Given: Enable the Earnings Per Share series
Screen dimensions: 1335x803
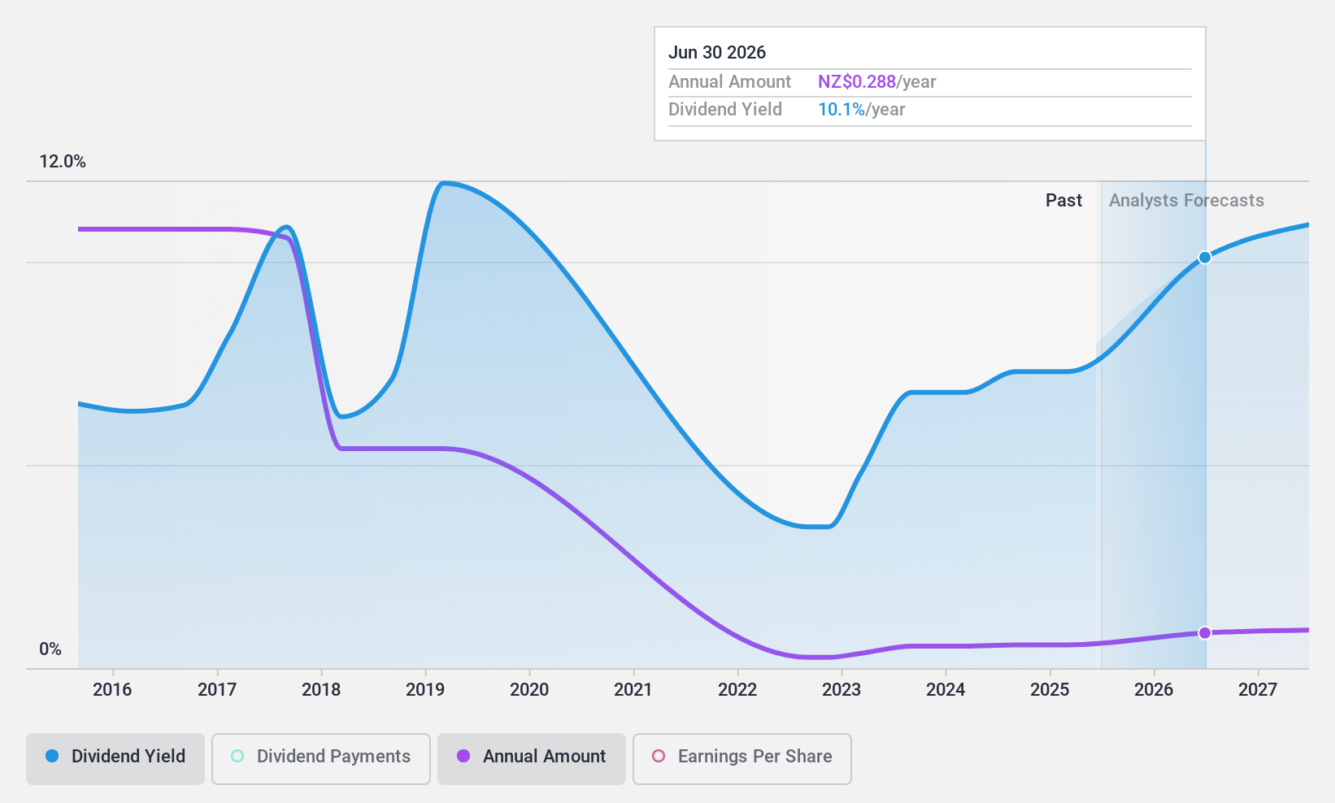Looking at the screenshot, I should click(x=742, y=759).
